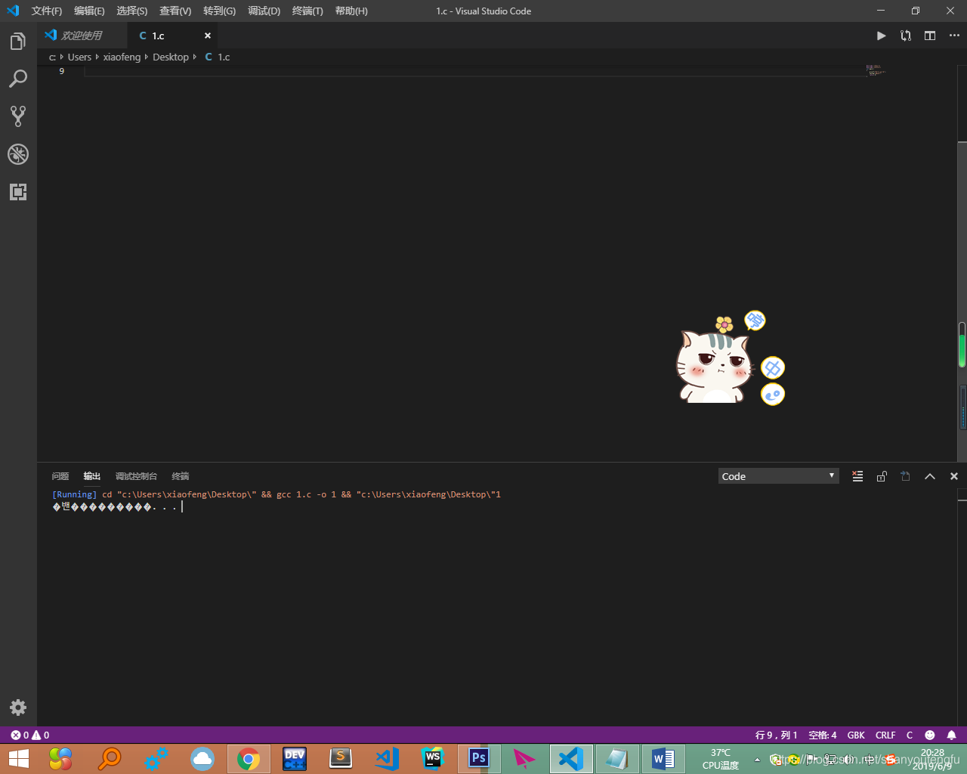Change indentation via 空格: 4
The width and height of the screenshot is (967, 774).
[823, 735]
